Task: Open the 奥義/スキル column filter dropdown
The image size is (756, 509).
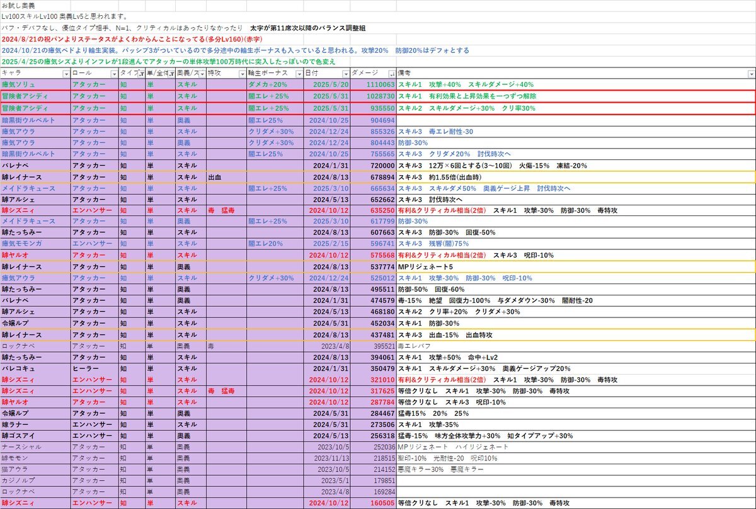Action: (201, 74)
